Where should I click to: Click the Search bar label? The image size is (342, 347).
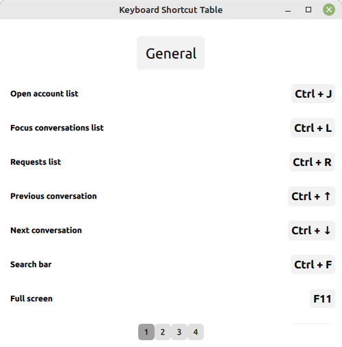31,264
